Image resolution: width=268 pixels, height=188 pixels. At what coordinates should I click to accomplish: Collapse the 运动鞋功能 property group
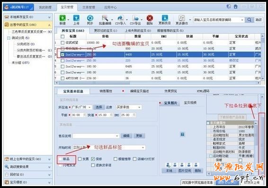(211, 156)
